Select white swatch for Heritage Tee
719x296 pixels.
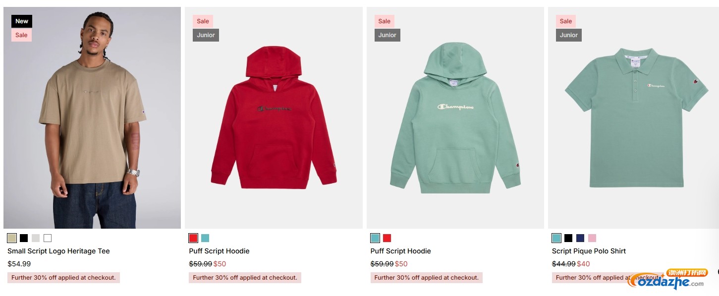(x=48, y=238)
